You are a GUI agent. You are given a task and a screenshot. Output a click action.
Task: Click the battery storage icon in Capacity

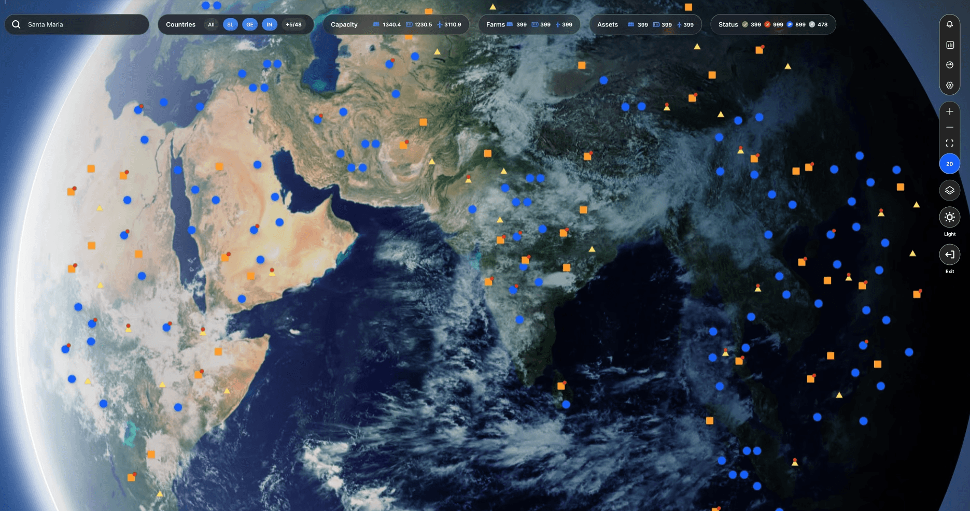point(409,24)
